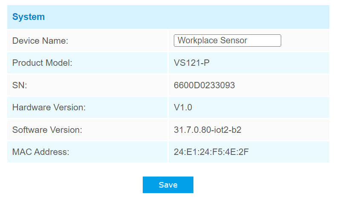Screen dimensions: 337x202
Task: Click the SN label
Action: pos(20,85)
